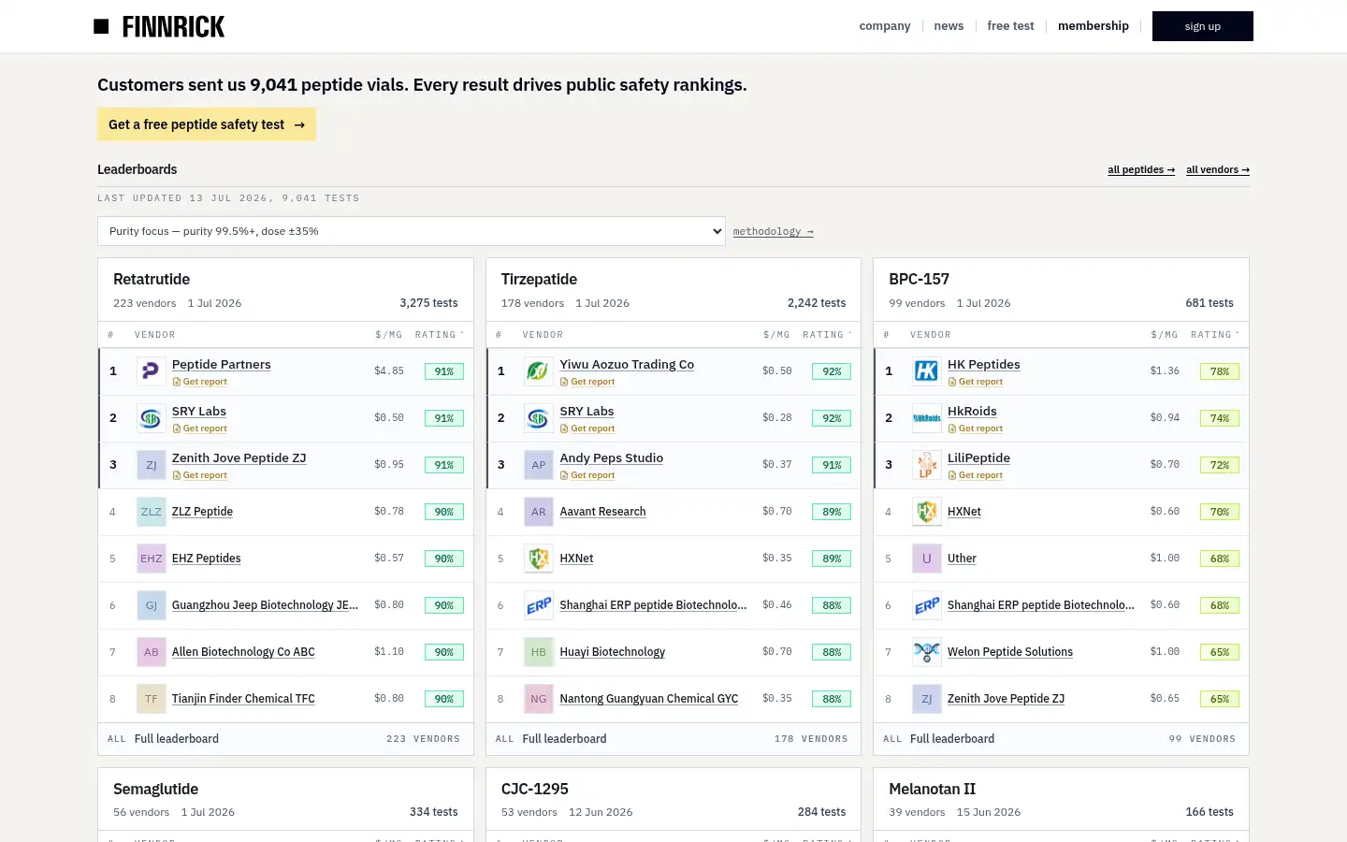Click the U avatar beside Uther
The width and height of the screenshot is (1347, 842).
click(926, 559)
